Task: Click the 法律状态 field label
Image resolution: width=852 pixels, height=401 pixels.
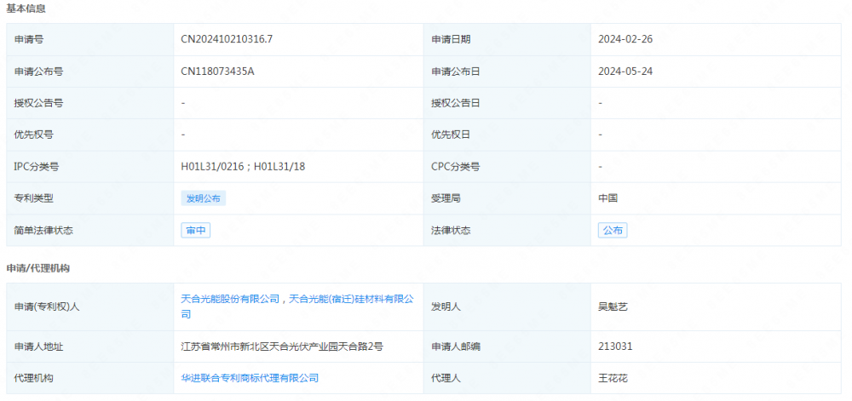Action: [451, 231]
